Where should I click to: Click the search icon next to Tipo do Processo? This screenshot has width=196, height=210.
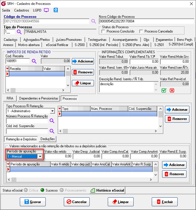click(x=19, y=32)
